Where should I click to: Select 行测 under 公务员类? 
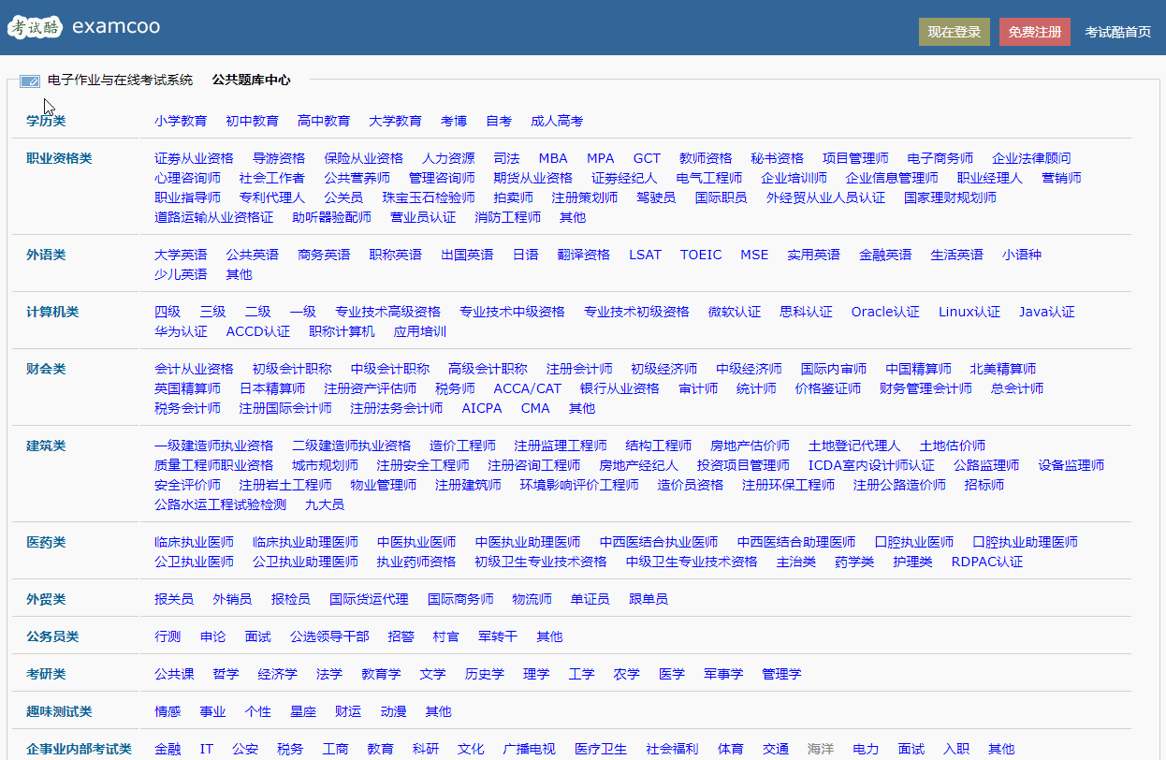168,636
